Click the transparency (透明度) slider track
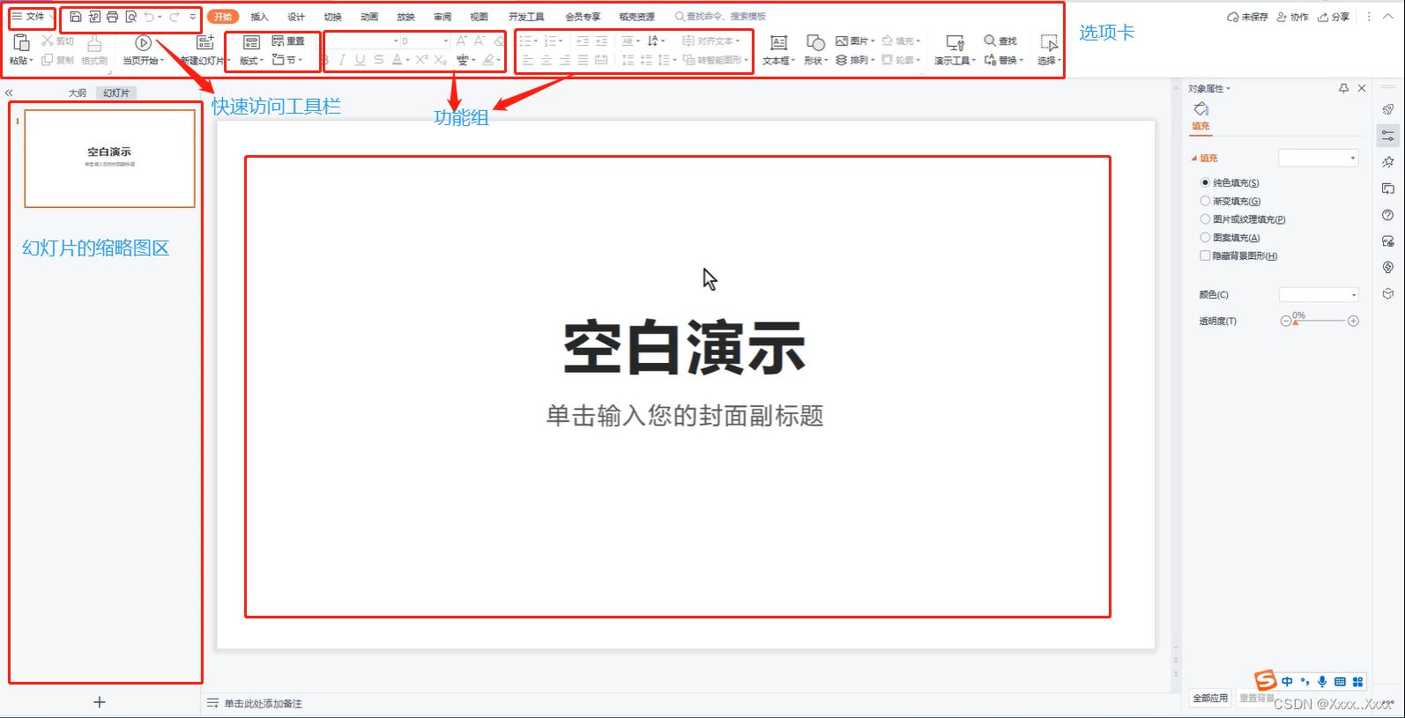Image resolution: width=1405 pixels, height=718 pixels. coord(1320,321)
